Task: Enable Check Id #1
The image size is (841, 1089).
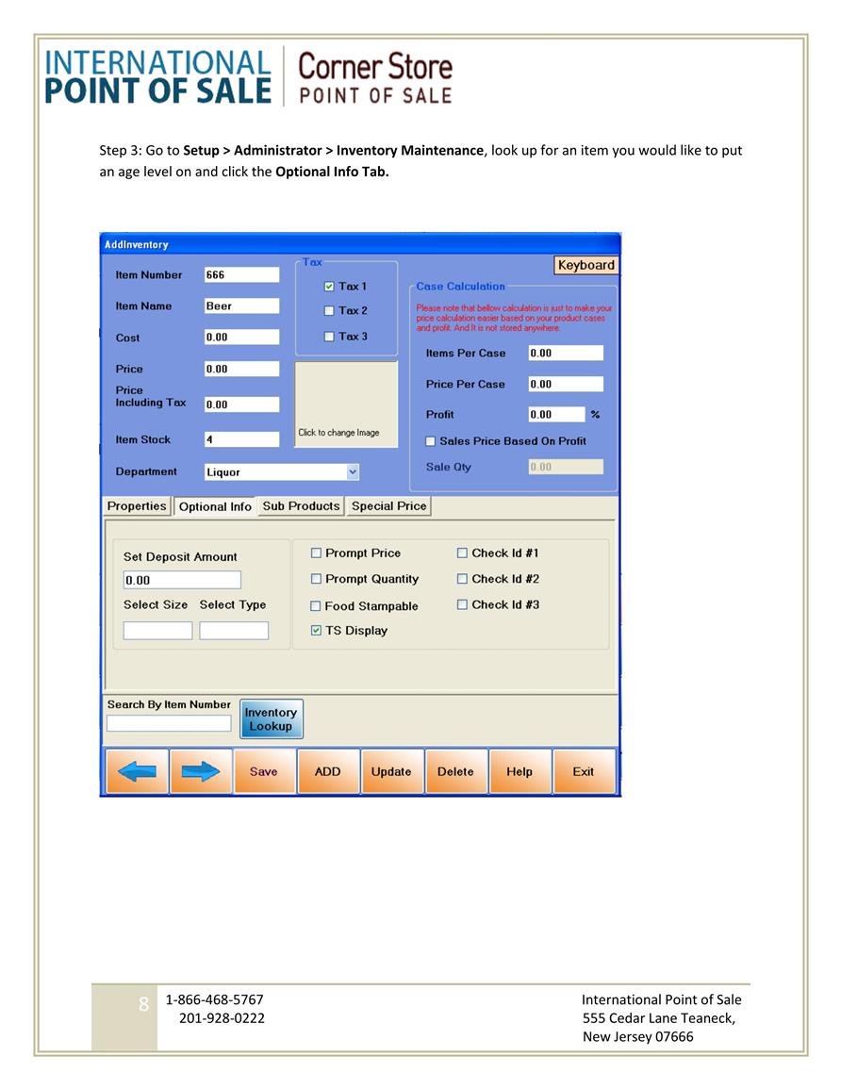Action: point(462,553)
